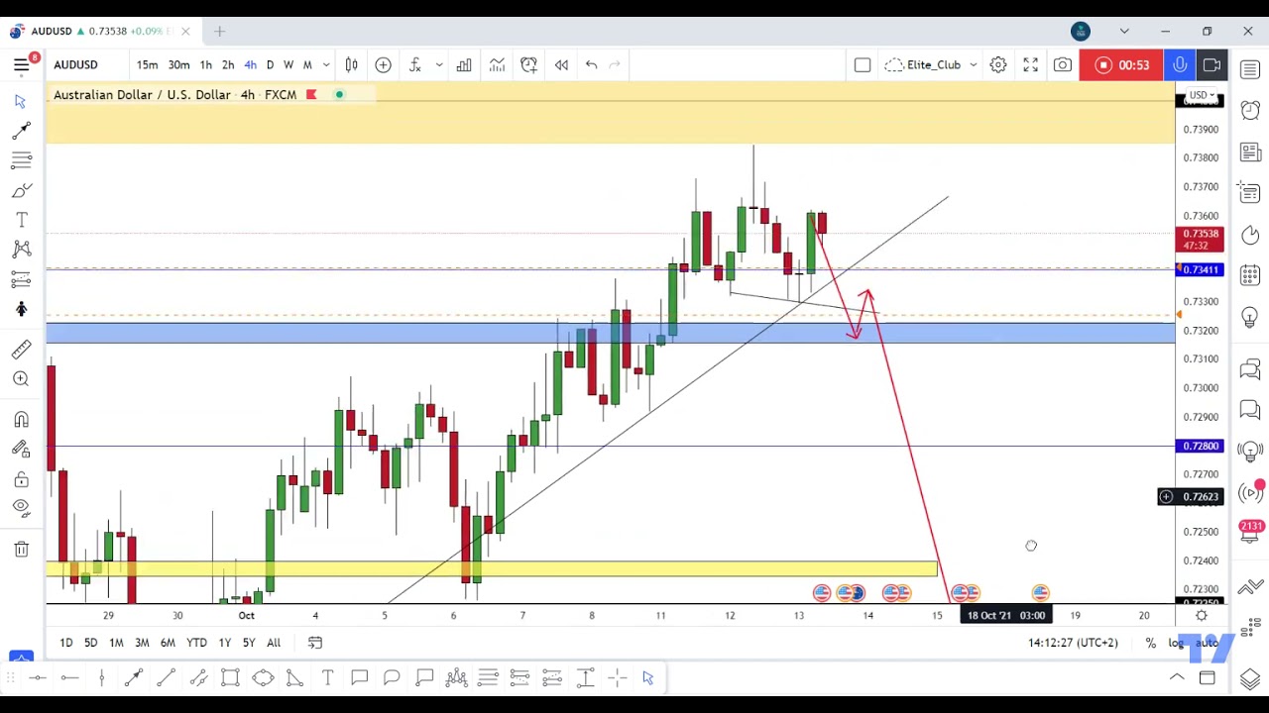The width and height of the screenshot is (1269, 713).
Task: Toggle stay in drawing mode pencil-lock
Action: coord(21,449)
